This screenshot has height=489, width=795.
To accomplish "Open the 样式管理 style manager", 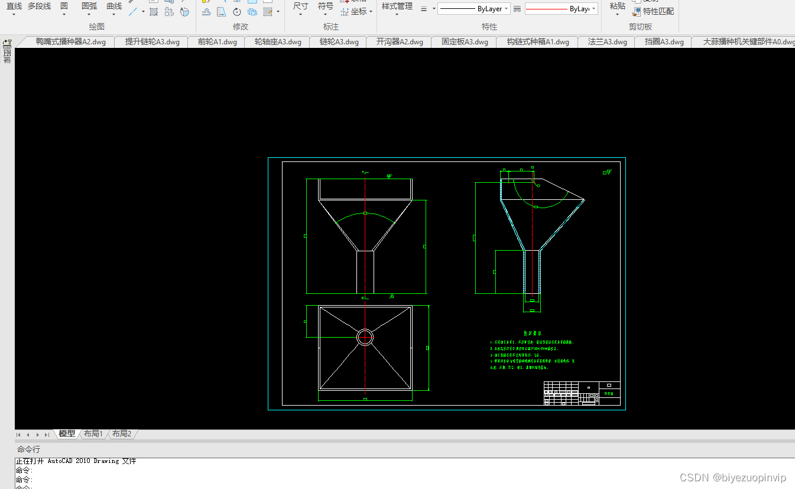I will pyautogui.click(x=397, y=7).
